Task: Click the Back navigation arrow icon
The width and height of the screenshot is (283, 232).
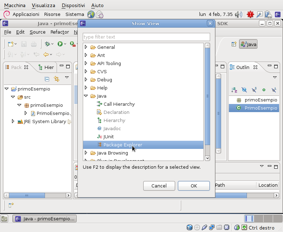Action: tap(46, 54)
